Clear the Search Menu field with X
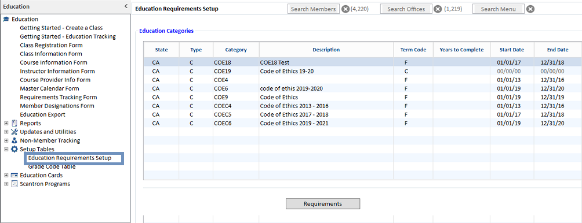 click(531, 9)
